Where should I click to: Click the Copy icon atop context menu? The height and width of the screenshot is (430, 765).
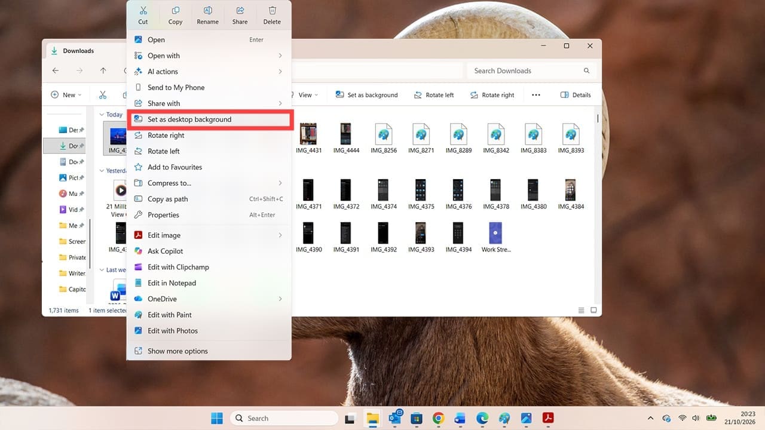click(x=175, y=11)
